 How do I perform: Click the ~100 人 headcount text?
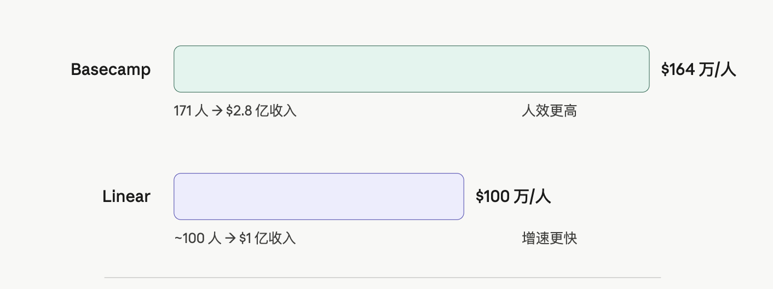tap(197, 238)
